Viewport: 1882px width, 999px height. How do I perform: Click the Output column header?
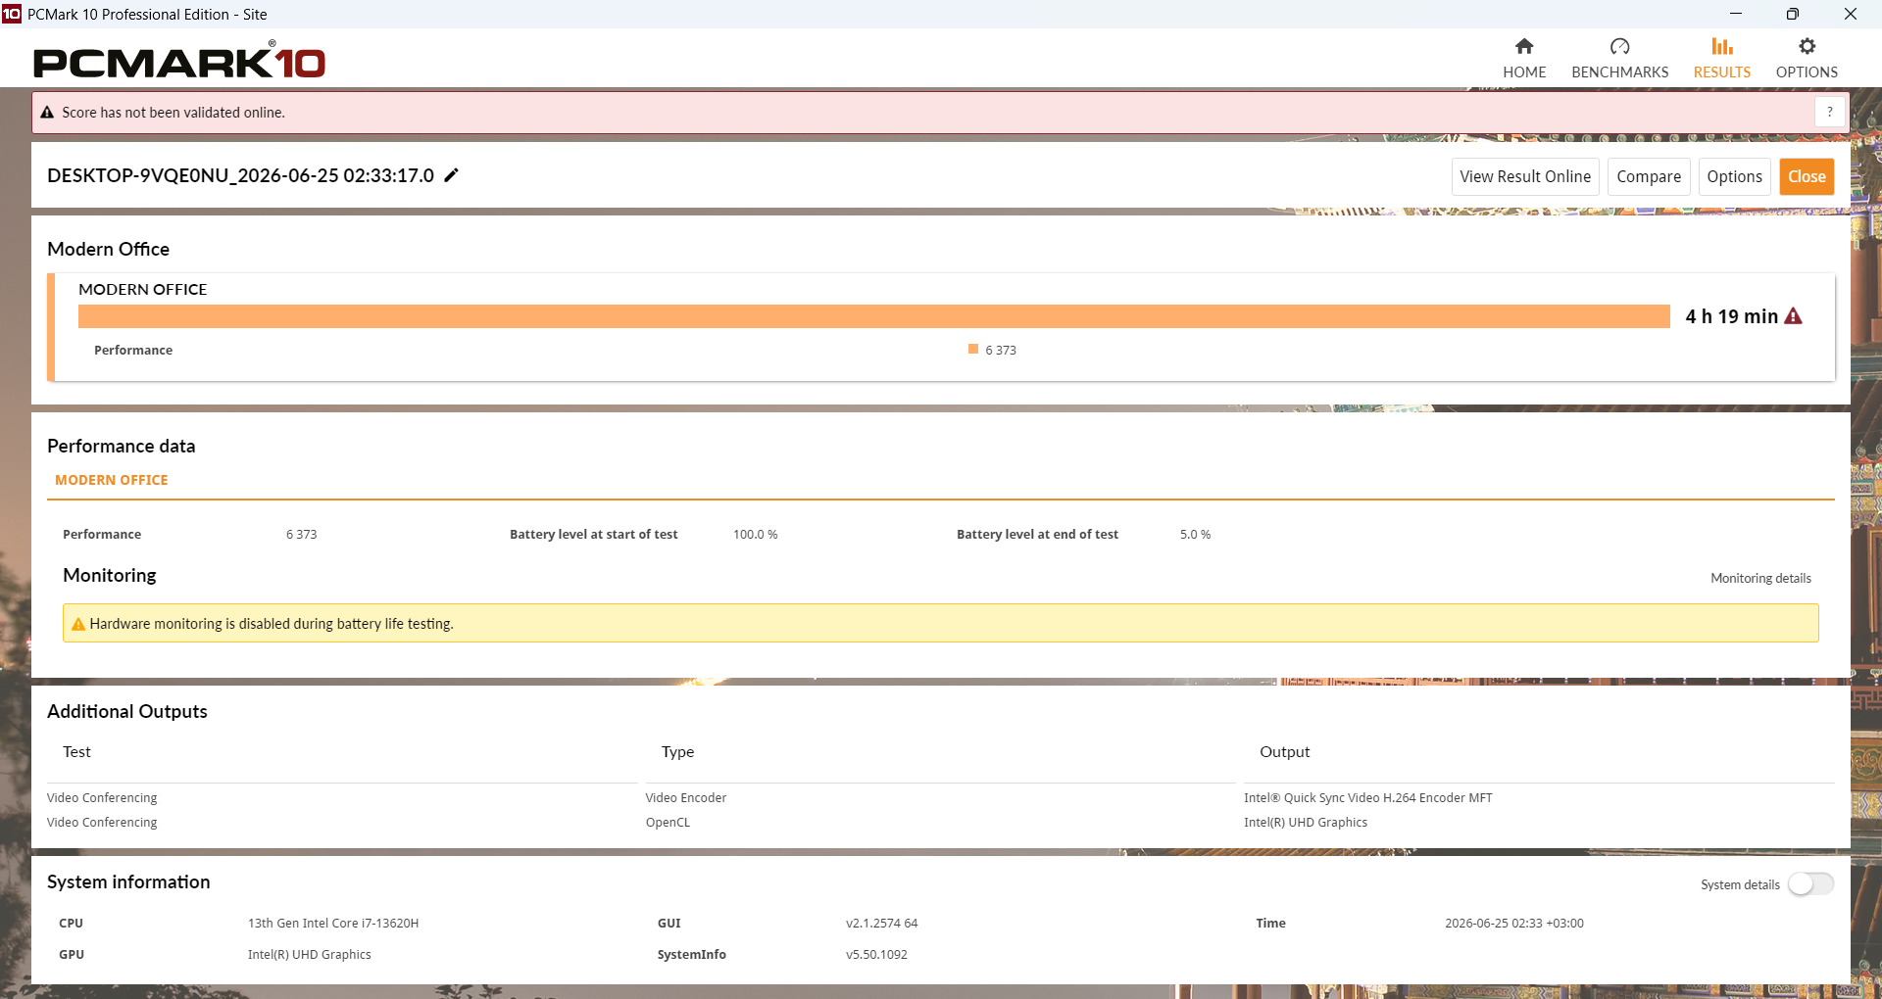(1284, 751)
